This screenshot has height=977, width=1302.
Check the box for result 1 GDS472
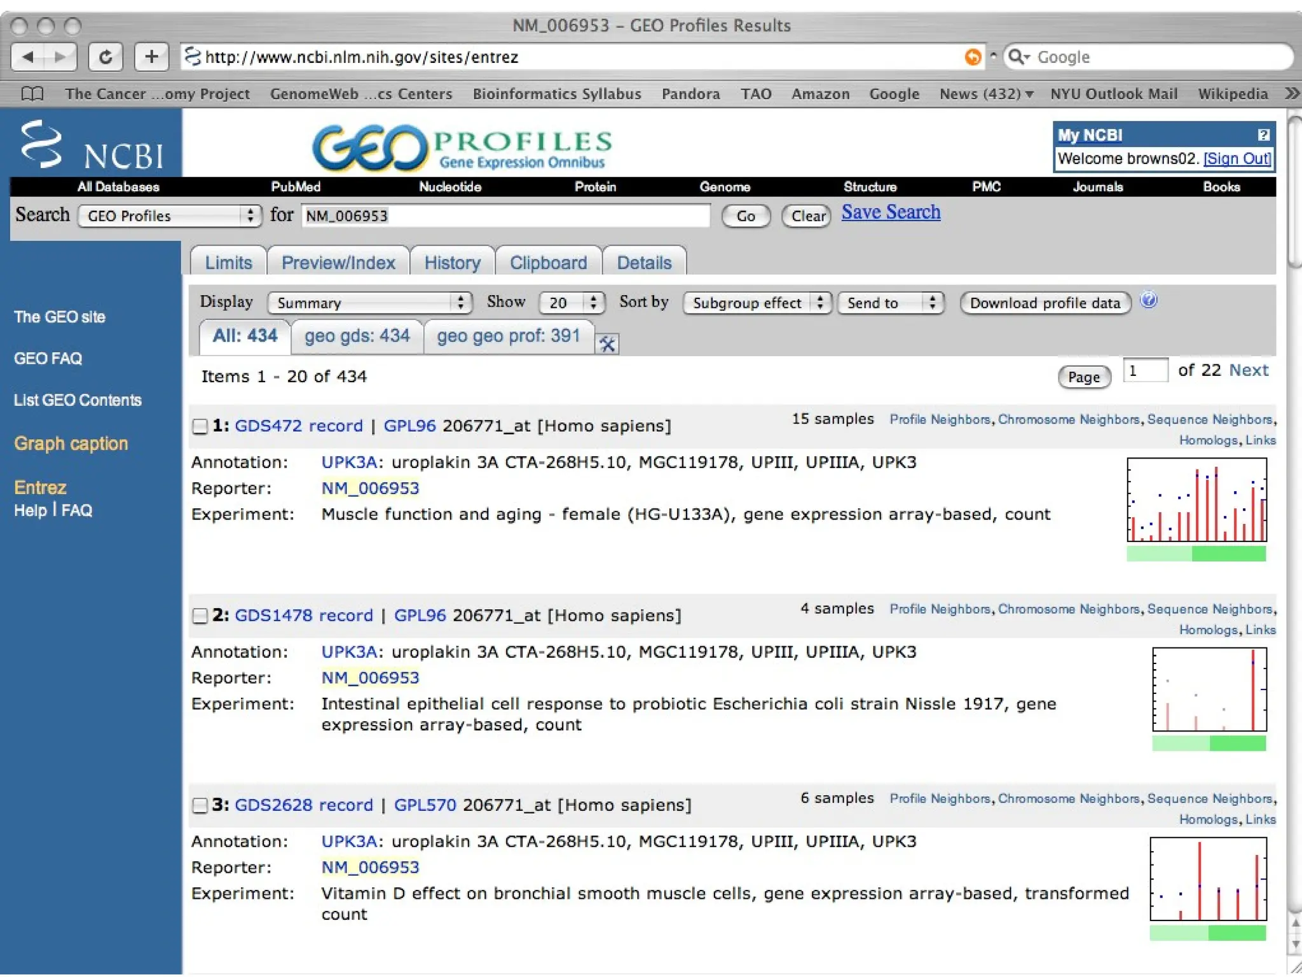(x=200, y=426)
